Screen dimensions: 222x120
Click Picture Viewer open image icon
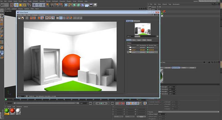(19, 18)
